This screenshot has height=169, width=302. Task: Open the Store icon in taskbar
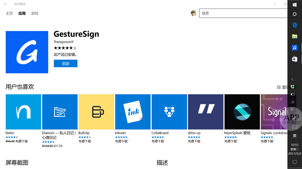coord(294,59)
